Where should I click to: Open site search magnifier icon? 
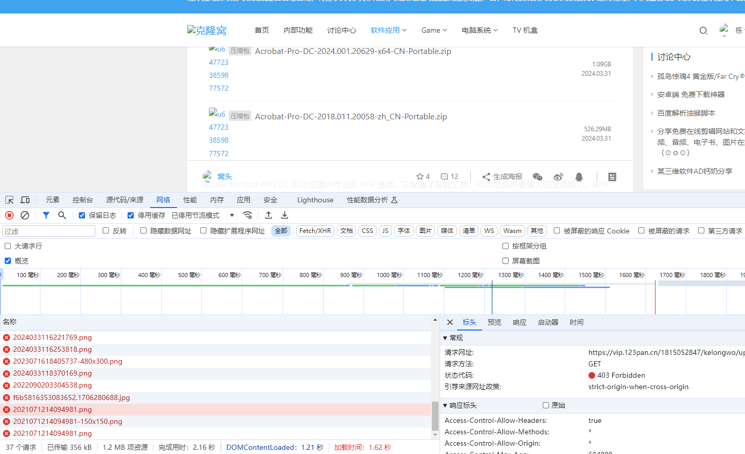(x=704, y=31)
